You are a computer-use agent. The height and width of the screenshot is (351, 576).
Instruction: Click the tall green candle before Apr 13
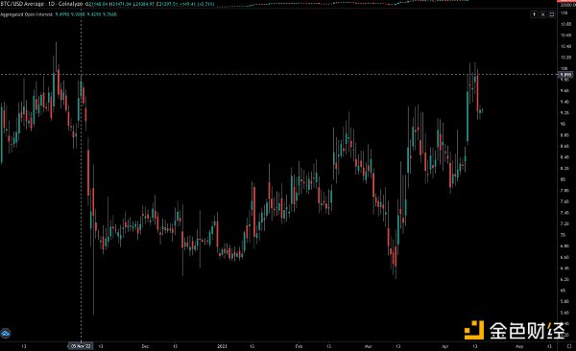[x=468, y=117]
